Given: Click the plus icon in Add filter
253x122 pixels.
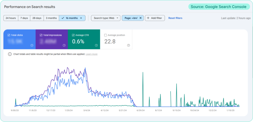Looking at the screenshot, I should click(x=148, y=18).
